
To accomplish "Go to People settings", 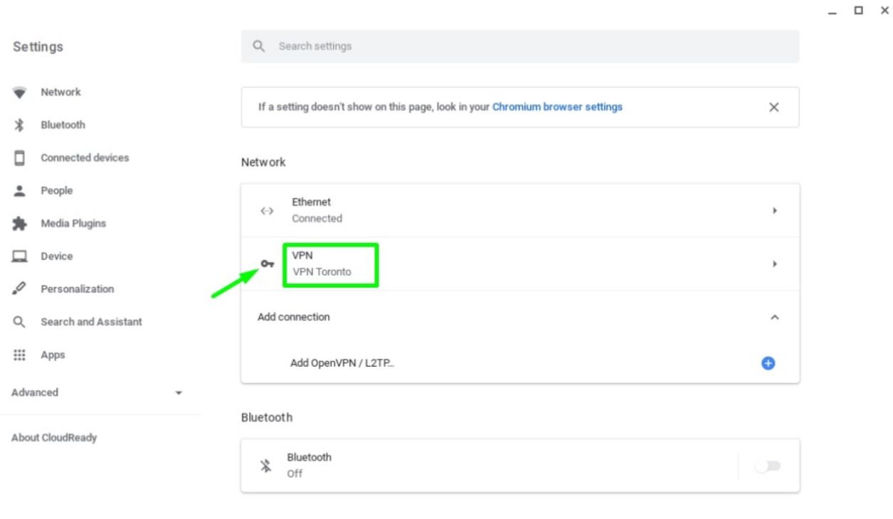I will (57, 191).
